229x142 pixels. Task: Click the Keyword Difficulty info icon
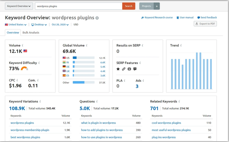click(x=39, y=63)
